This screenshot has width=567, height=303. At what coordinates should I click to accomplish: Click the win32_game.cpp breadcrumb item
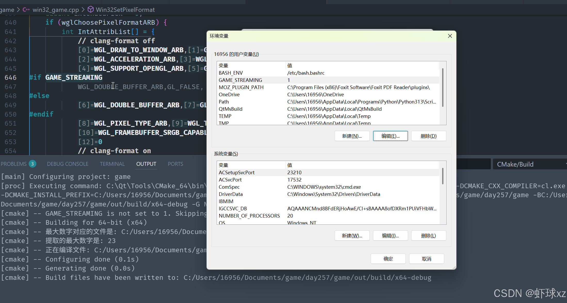55,10
